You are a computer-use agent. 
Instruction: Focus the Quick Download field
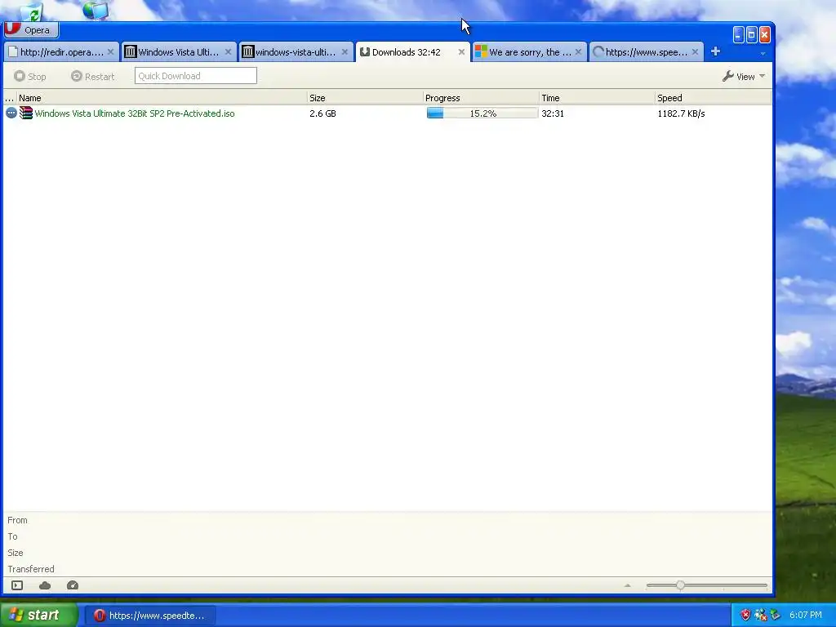[196, 76]
